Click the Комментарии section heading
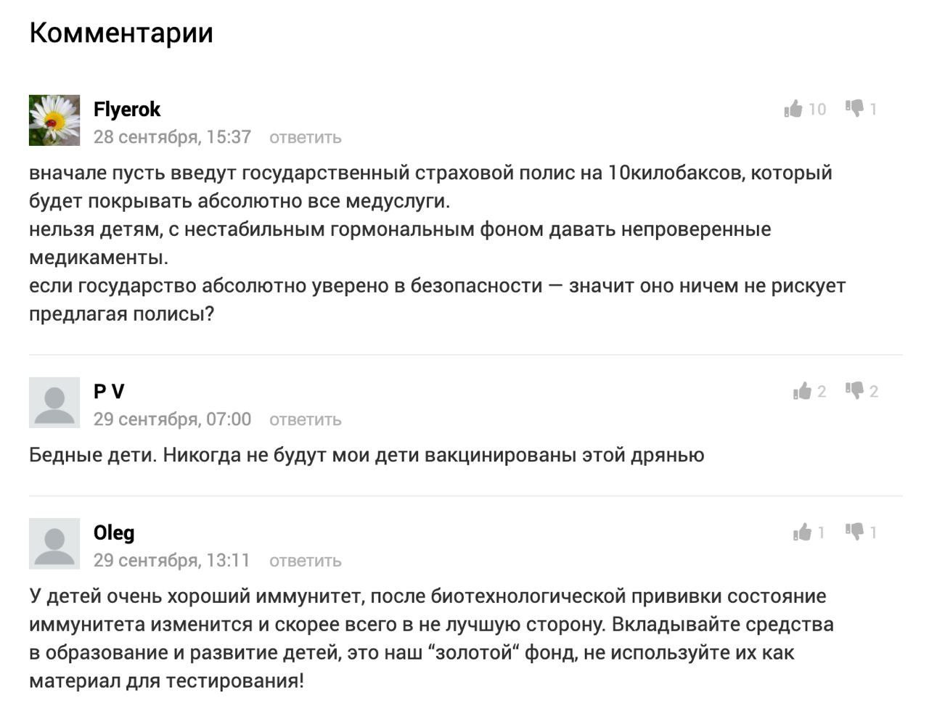This screenshot has width=929, height=711. [x=121, y=33]
